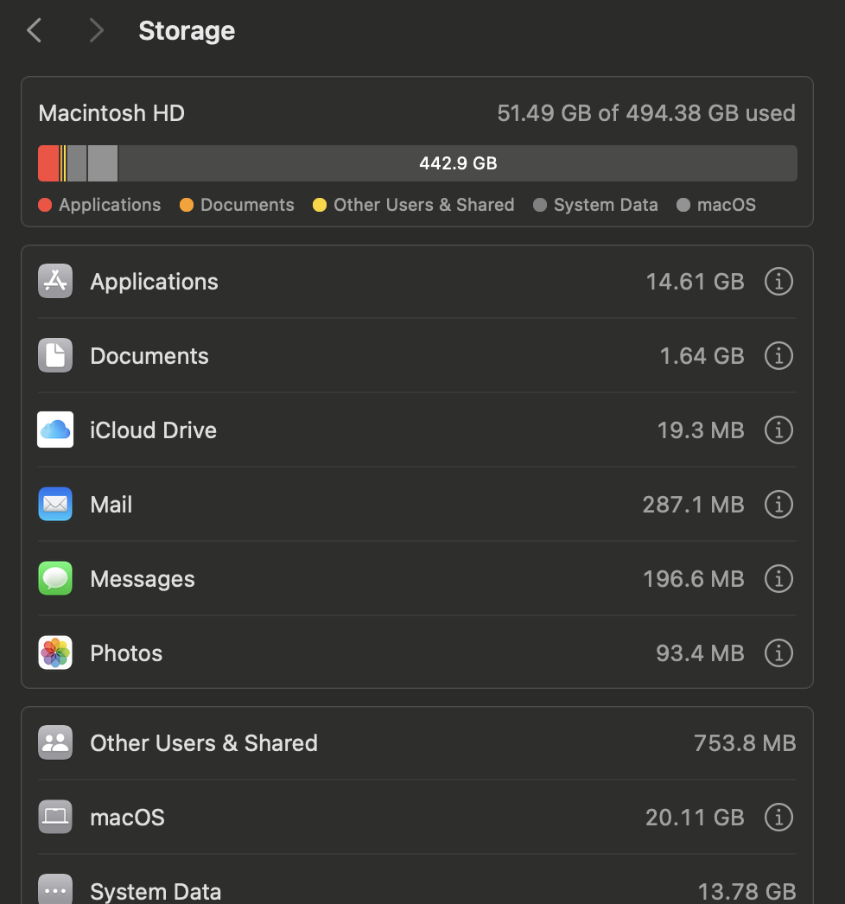The height and width of the screenshot is (904, 845).
Task: Click the yellow Other Users & Shared legend dot
Action: coord(320,205)
